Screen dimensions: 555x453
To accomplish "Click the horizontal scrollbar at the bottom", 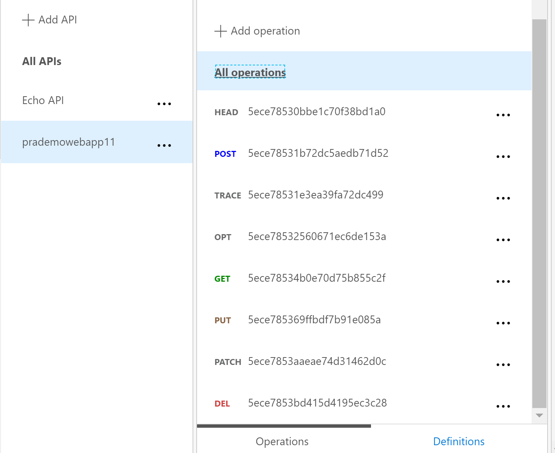I will (x=284, y=426).
